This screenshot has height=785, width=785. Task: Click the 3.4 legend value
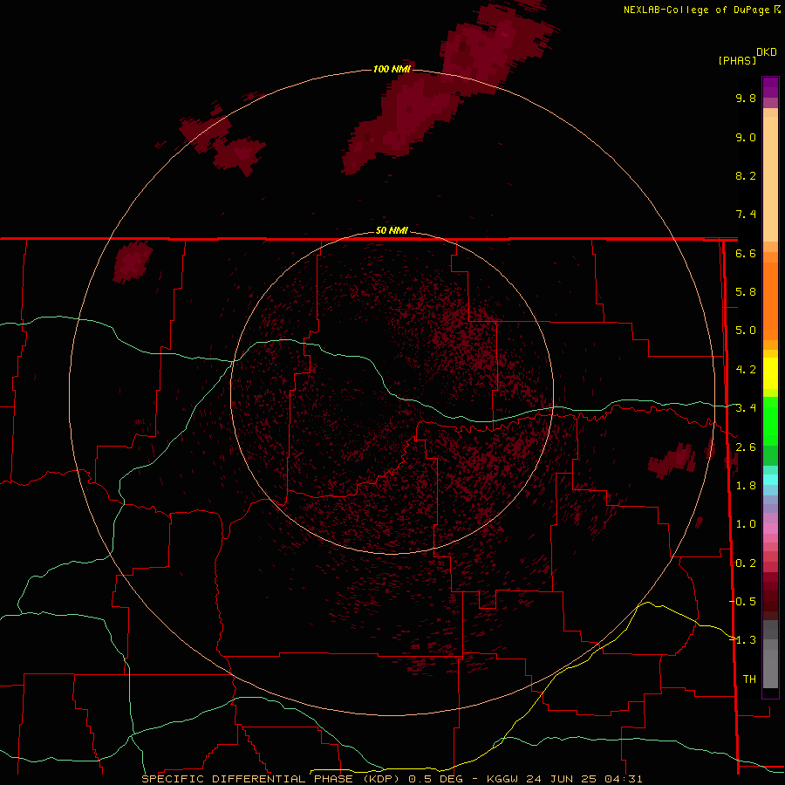[x=746, y=408]
